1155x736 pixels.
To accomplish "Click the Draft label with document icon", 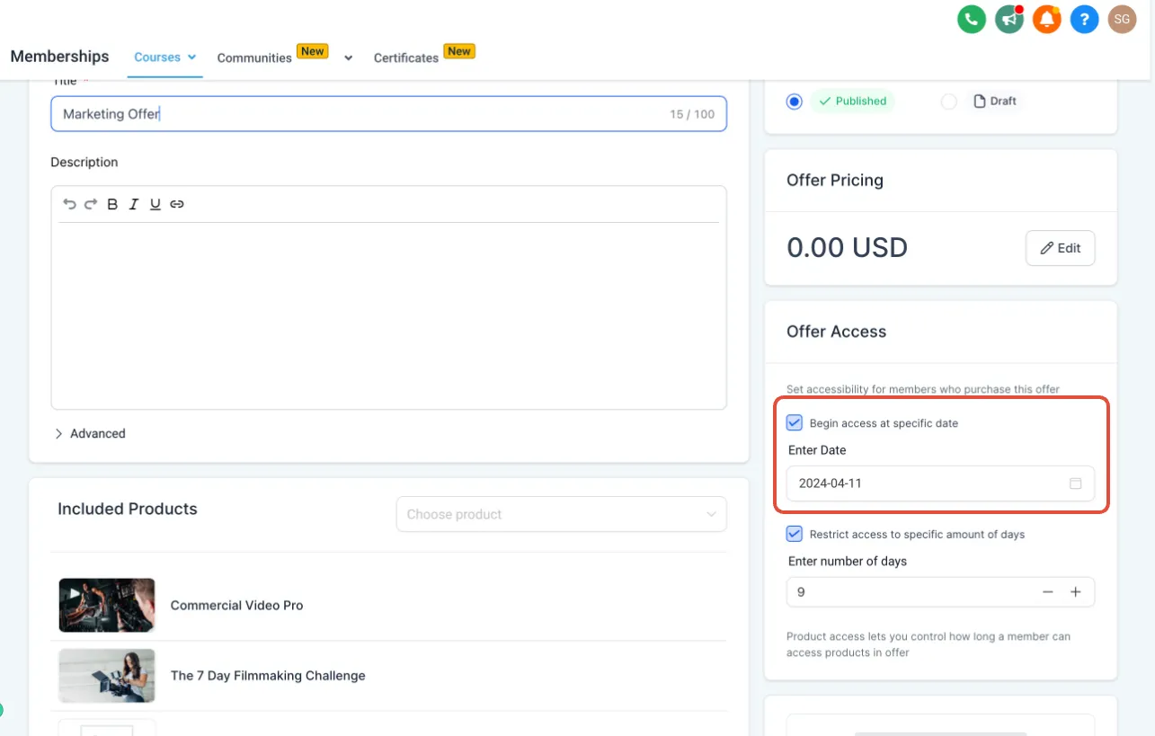I will (995, 101).
